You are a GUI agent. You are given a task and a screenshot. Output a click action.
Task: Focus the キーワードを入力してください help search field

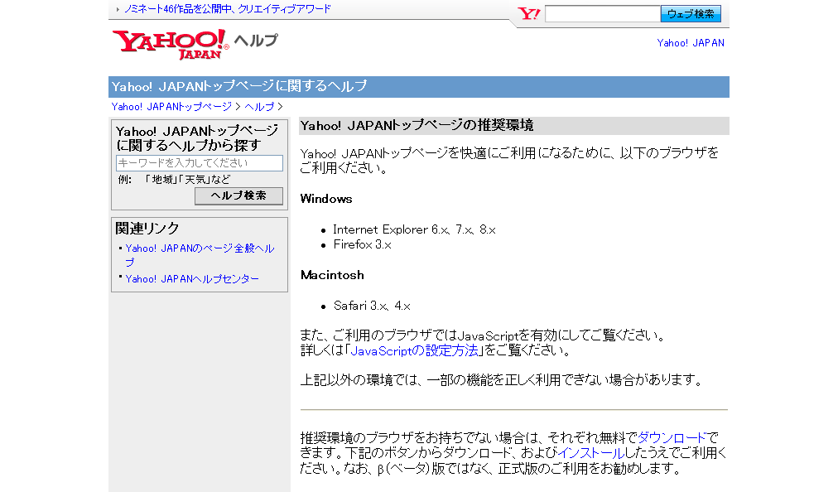point(200,163)
